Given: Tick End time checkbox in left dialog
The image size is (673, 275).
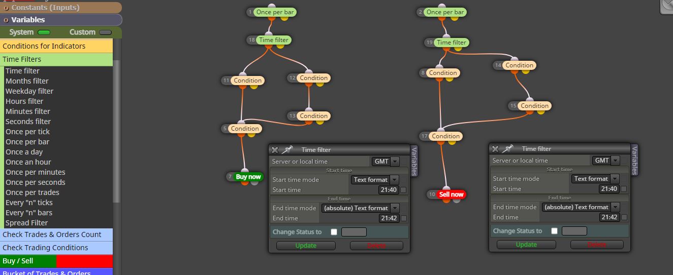Looking at the screenshot, I should pos(403,218).
